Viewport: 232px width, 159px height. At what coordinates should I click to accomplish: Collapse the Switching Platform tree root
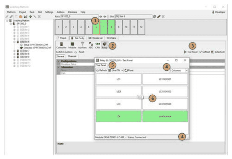tap(7, 21)
